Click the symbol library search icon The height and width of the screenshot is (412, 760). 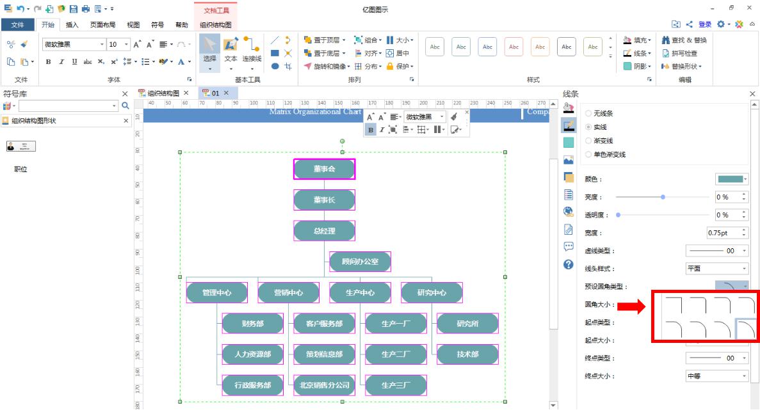[x=125, y=106]
